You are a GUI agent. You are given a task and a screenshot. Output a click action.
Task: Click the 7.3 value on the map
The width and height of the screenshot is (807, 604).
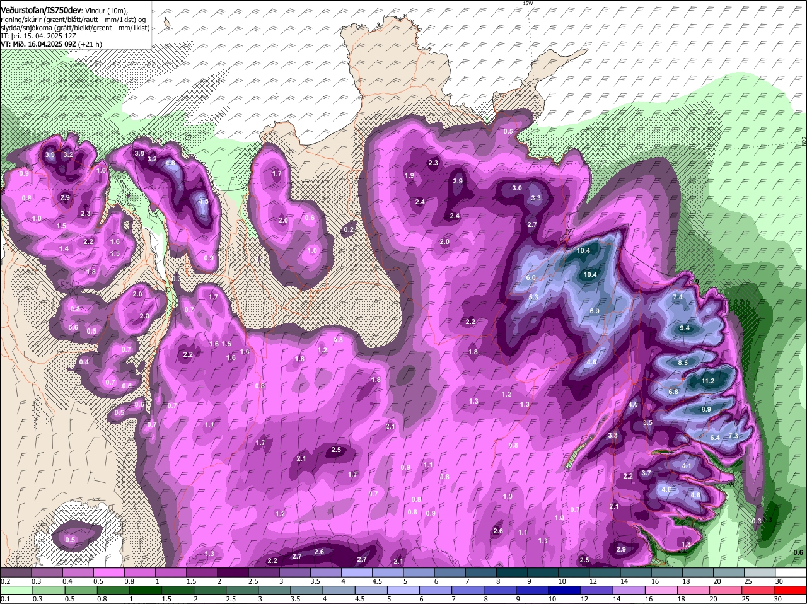pos(733,436)
